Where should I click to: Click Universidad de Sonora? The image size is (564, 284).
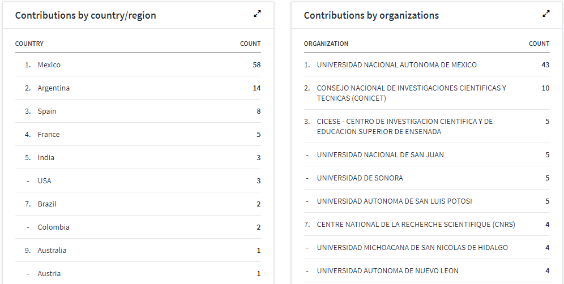point(360,178)
